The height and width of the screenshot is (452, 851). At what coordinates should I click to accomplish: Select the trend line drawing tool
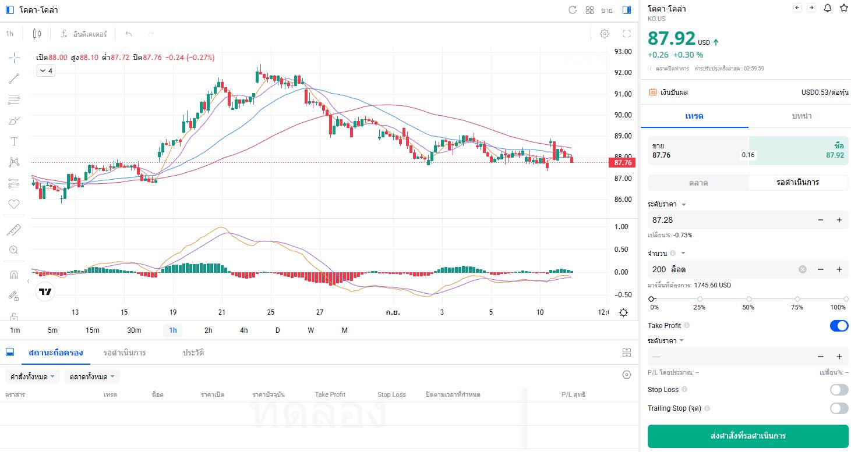pos(14,79)
